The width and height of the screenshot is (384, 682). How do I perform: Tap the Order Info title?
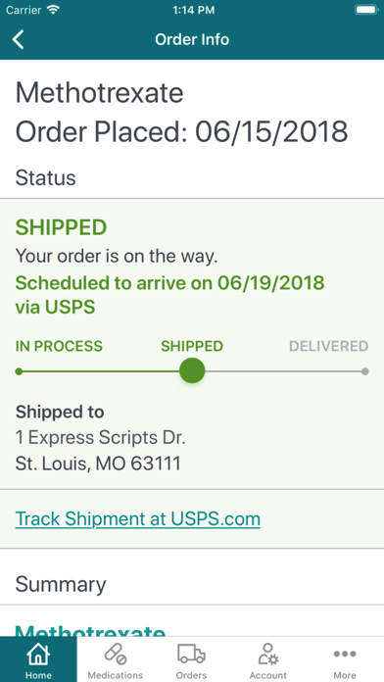point(192,39)
